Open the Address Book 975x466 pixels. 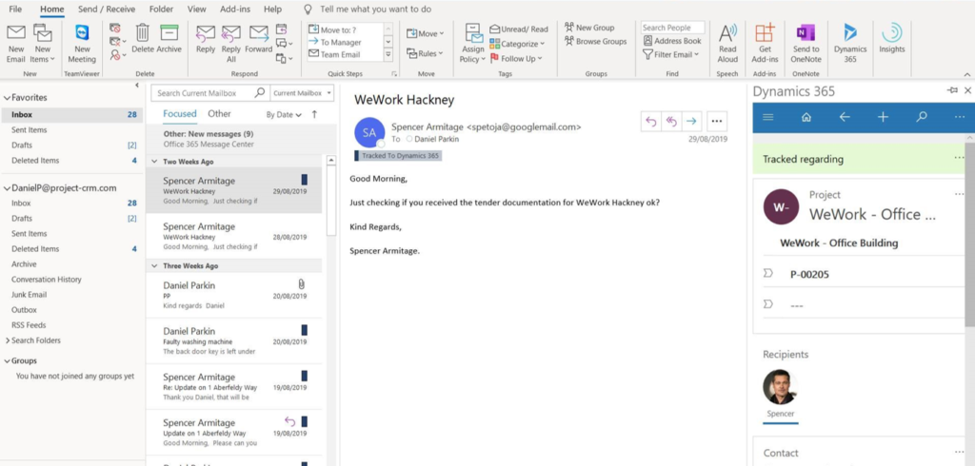point(672,41)
